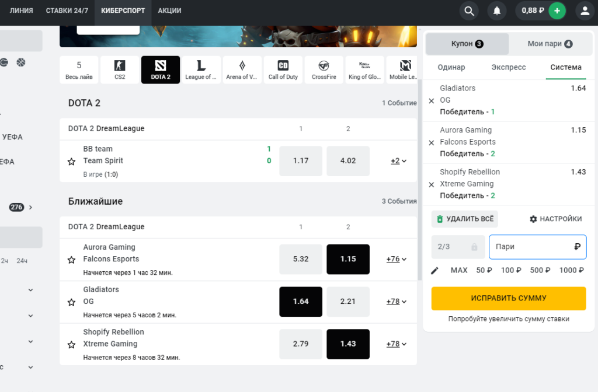Set stake to MAX
The width and height of the screenshot is (598, 392).
459,271
